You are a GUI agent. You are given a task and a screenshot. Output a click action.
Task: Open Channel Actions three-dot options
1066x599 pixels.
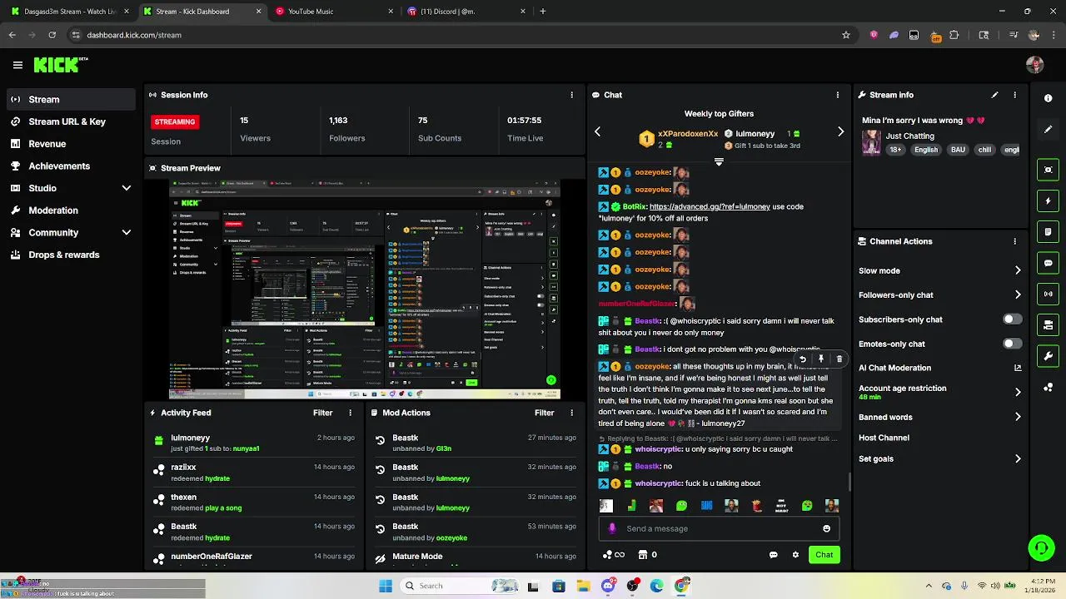coord(1014,241)
